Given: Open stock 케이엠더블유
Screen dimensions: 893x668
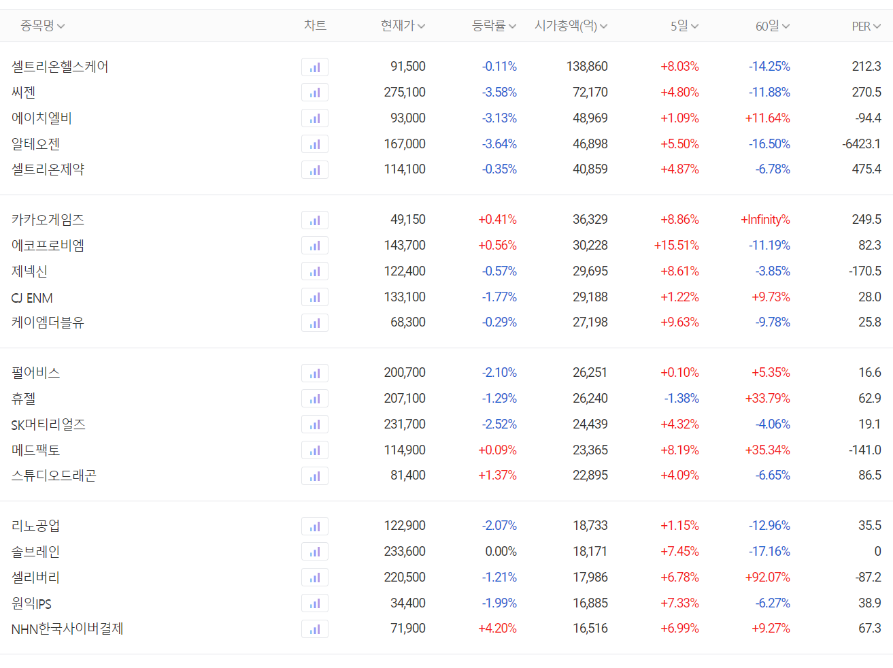Looking at the screenshot, I should [x=48, y=322].
